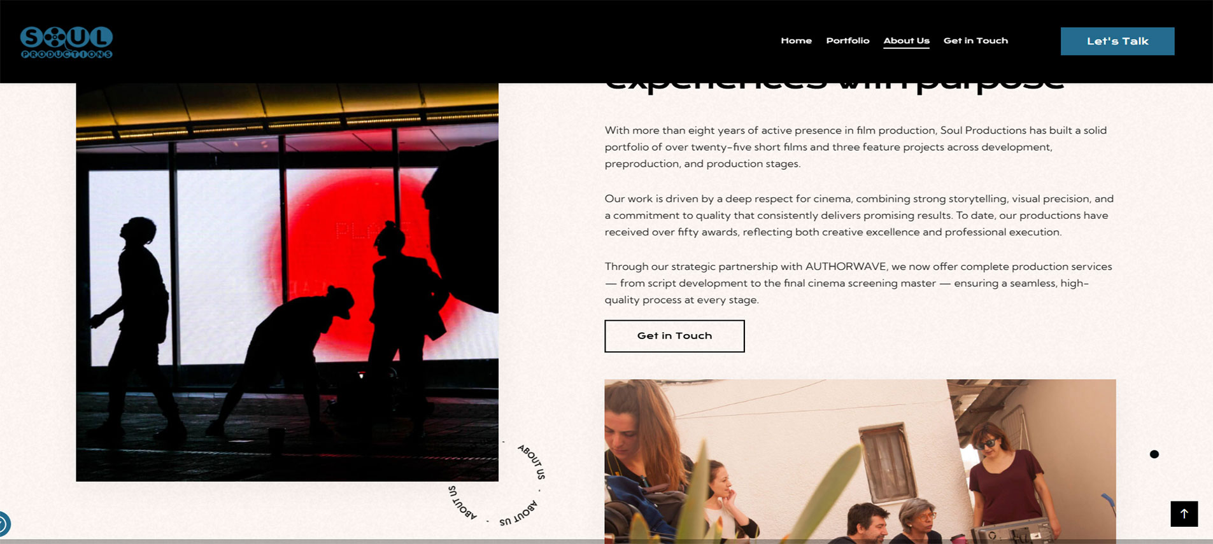Click the outlined Get in Touch button

(674, 336)
